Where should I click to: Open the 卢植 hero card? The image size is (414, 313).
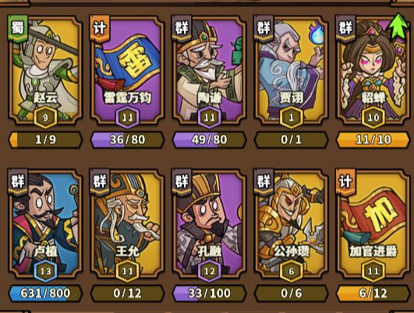tap(45, 223)
